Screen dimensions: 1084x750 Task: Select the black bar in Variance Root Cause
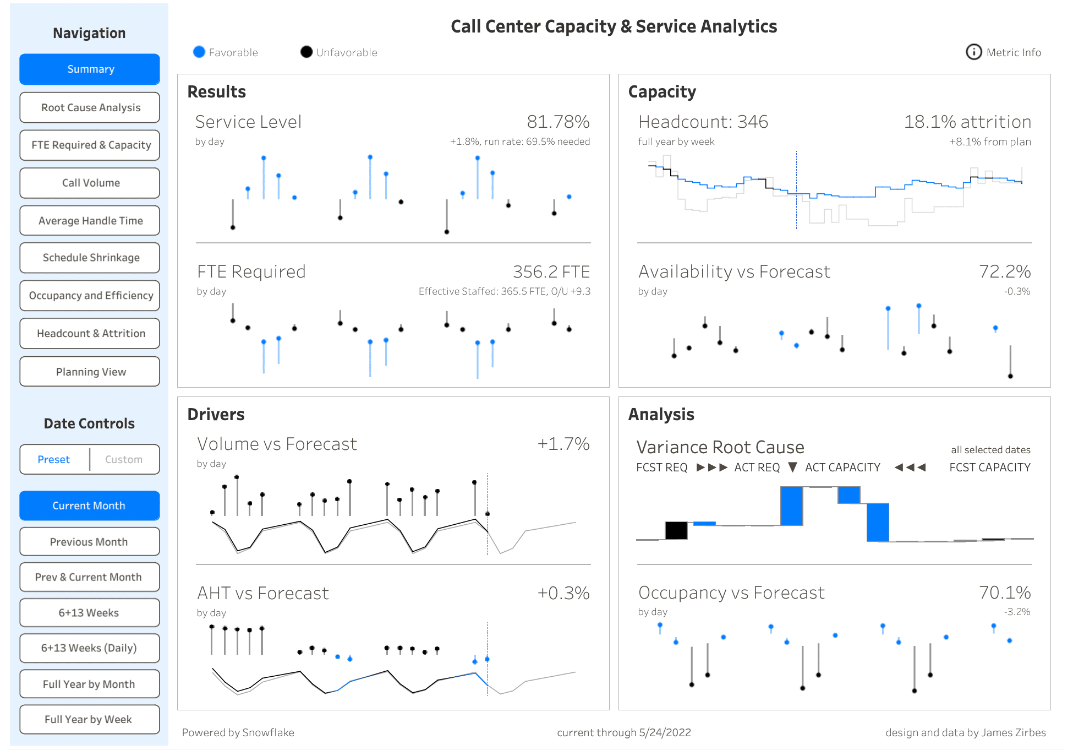[x=677, y=530]
